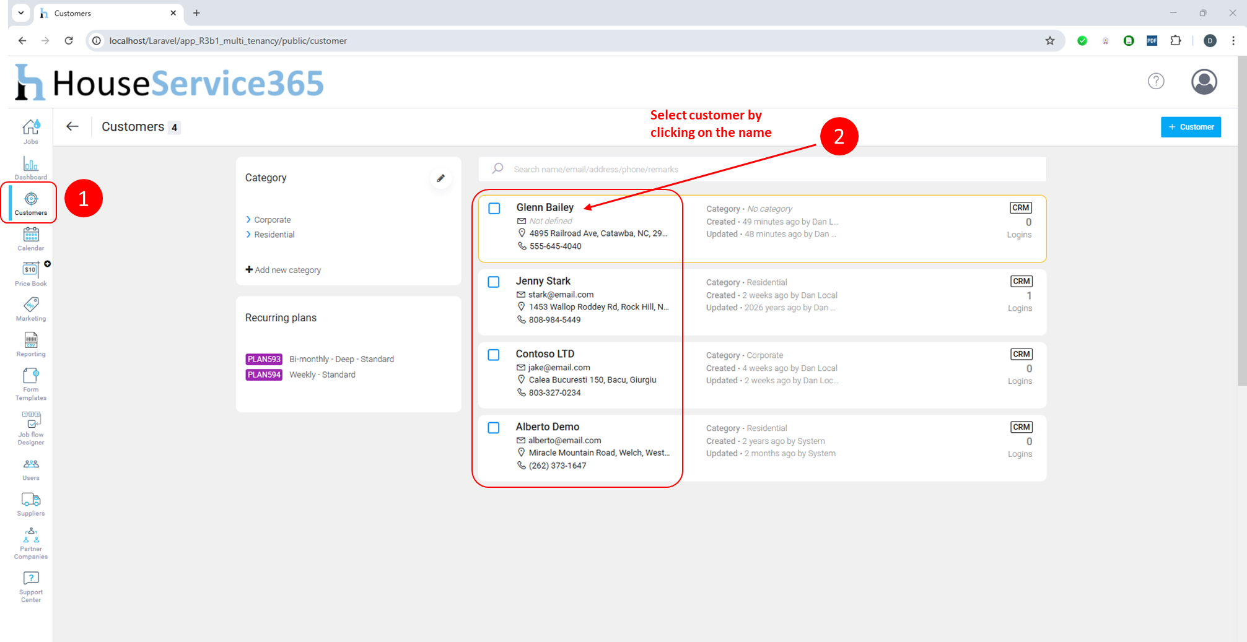Screen dimensions: 1247x642
Task: Check the Jenny Stark checkbox
Action: [x=494, y=282]
